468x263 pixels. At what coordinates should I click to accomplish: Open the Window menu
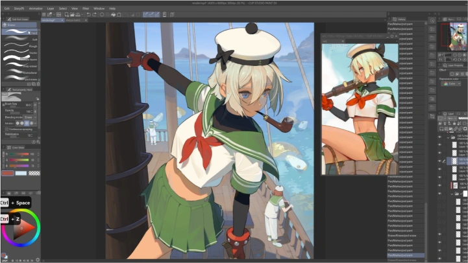click(x=99, y=8)
